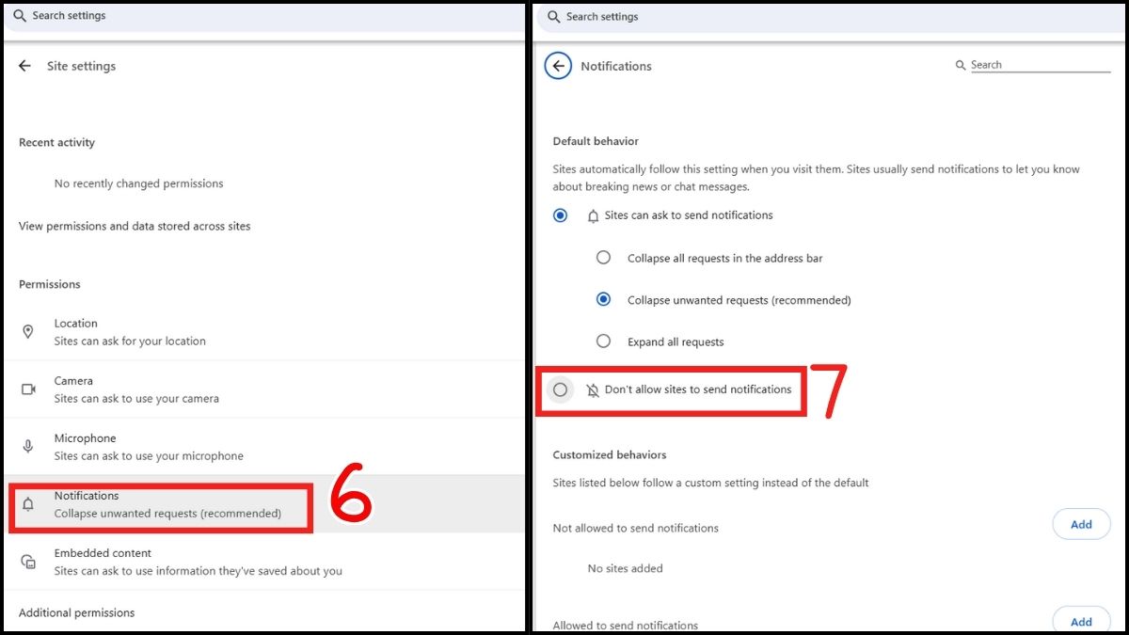Select the Expand all requests radio button

tap(603, 341)
